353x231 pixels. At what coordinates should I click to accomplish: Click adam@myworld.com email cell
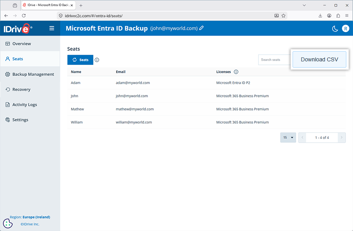[x=133, y=83]
